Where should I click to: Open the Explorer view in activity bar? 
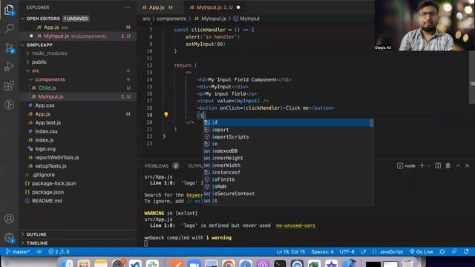coord(9,10)
